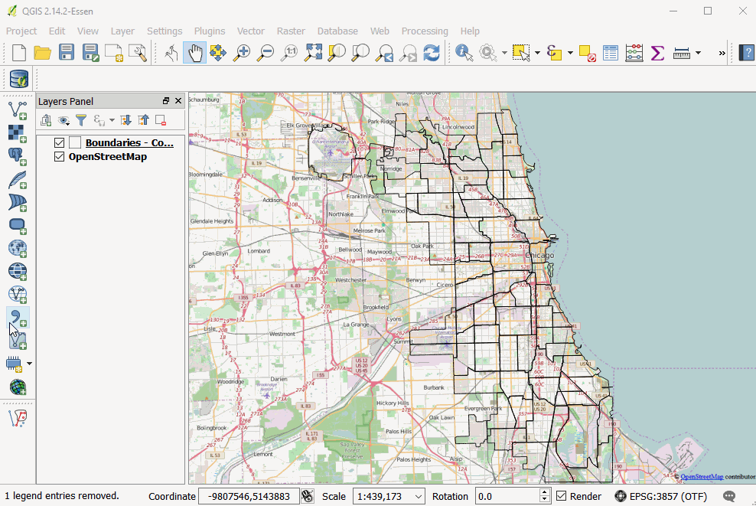
Task: Deselect features from all layers
Action: [x=587, y=53]
